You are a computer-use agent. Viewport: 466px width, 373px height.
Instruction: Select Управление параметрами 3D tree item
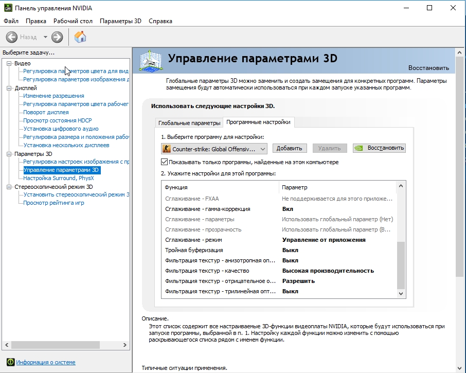point(62,170)
